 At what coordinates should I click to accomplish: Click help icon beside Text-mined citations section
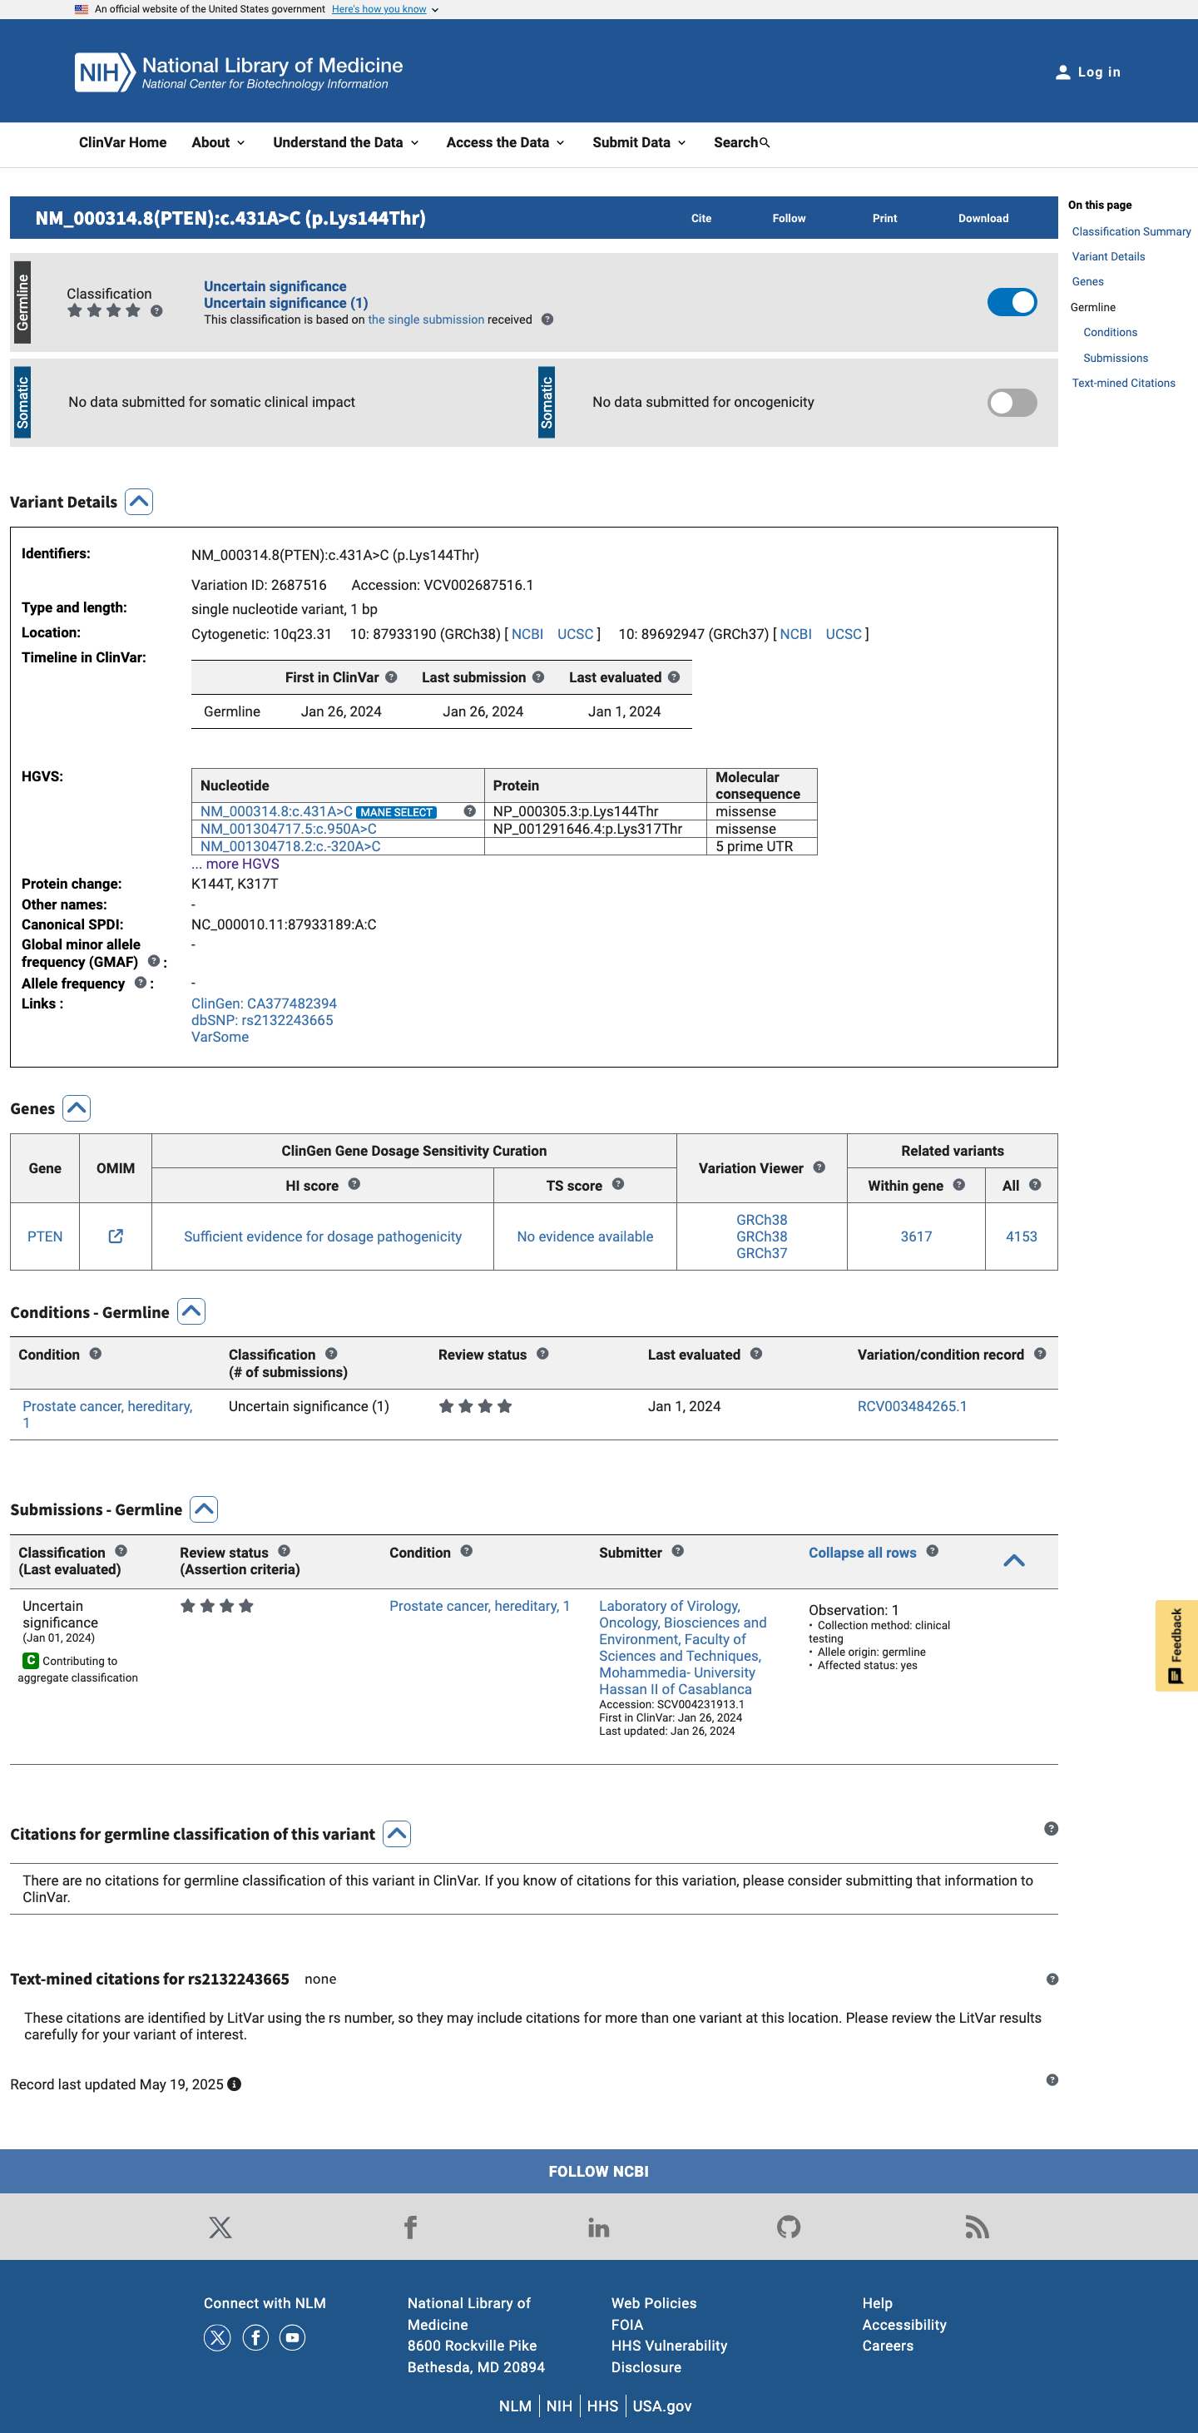click(x=1052, y=1979)
